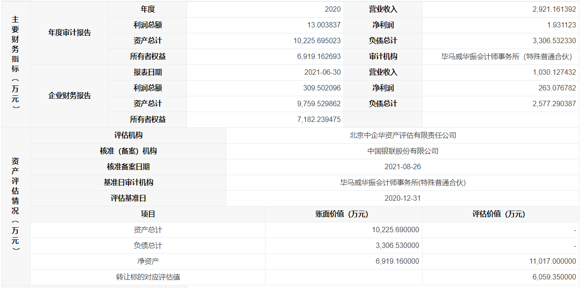Select 北京中企华资产评估有限责任公司 text
583x288 pixels.
(x=403, y=135)
